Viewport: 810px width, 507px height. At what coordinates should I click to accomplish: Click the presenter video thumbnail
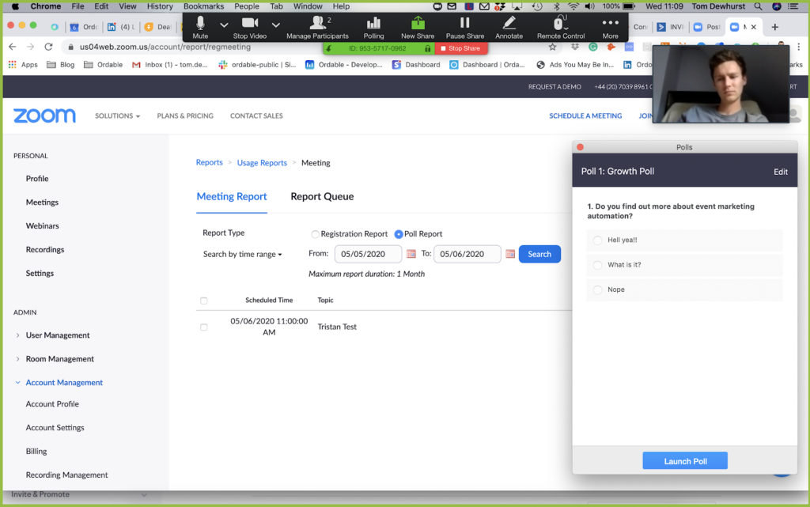pos(721,84)
